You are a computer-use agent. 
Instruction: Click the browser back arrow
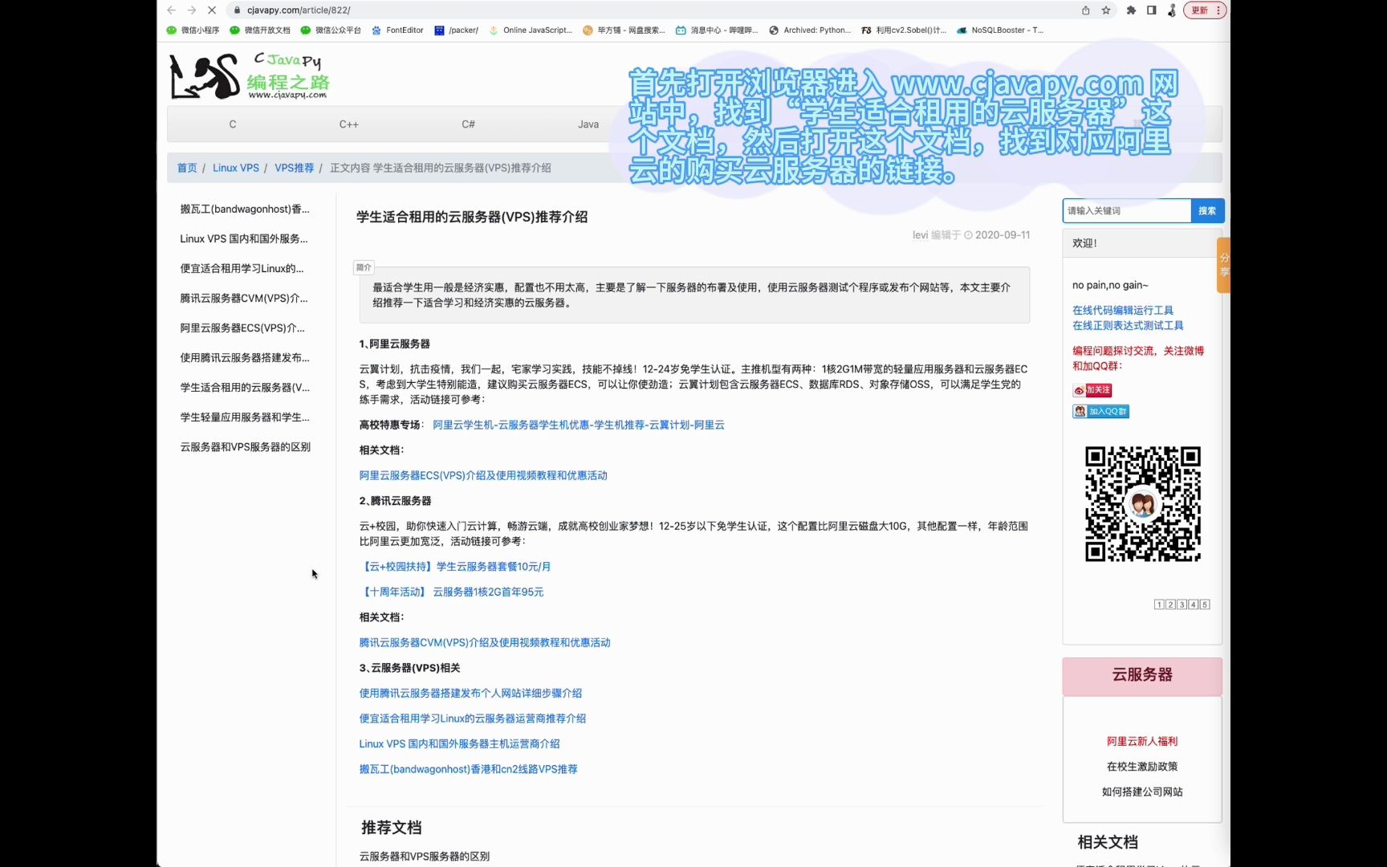tap(171, 10)
